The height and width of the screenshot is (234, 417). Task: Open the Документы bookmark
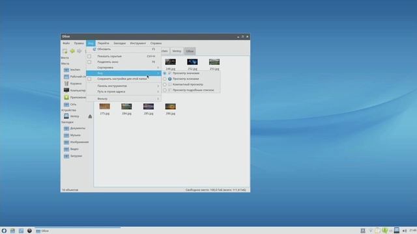pyautogui.click(x=75, y=129)
